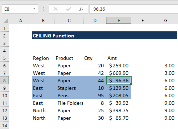Select column F header

tap(143, 21)
